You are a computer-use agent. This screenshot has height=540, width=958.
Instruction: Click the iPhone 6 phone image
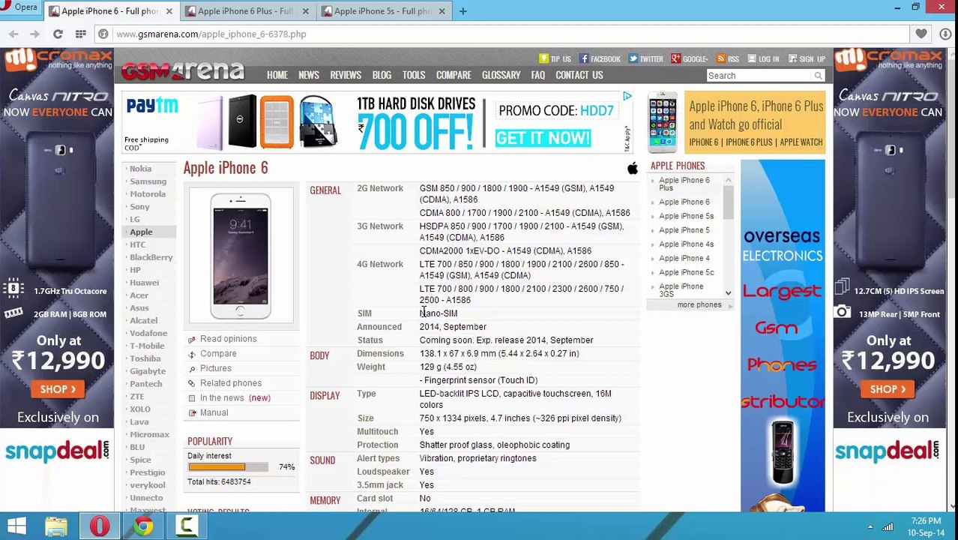pyautogui.click(x=241, y=255)
